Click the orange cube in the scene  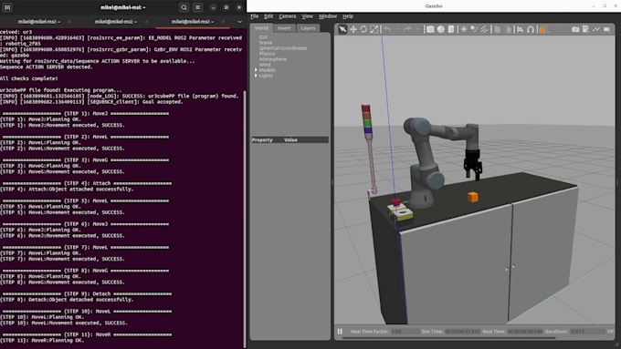tap(472, 197)
